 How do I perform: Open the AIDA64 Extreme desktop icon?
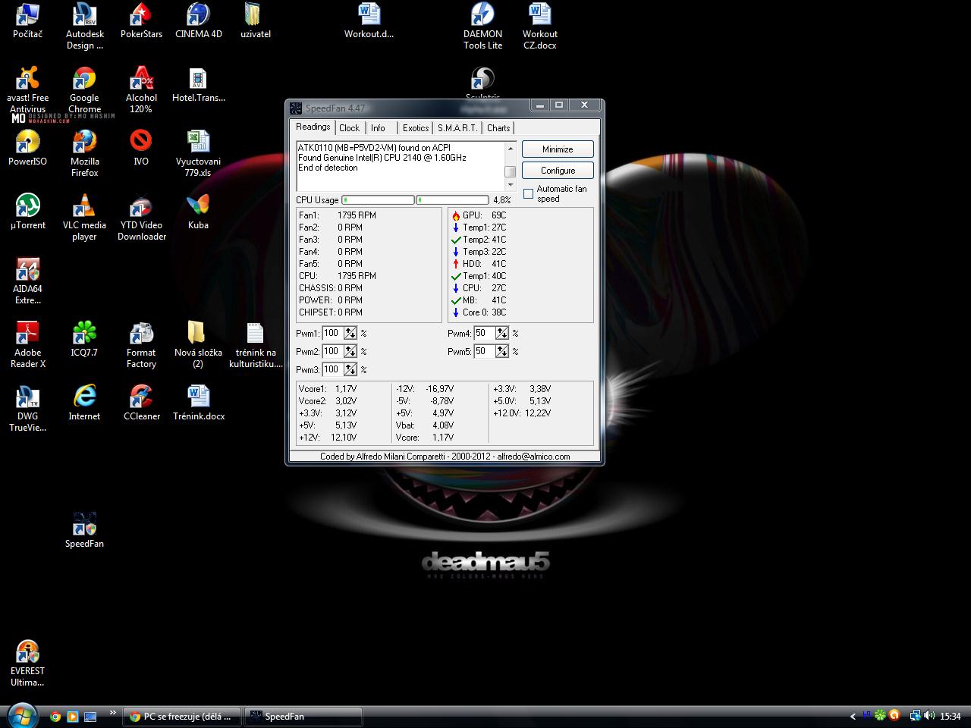tap(28, 271)
